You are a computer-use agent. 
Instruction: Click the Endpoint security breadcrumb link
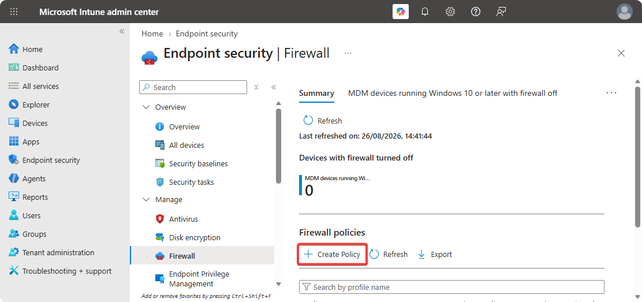click(207, 33)
